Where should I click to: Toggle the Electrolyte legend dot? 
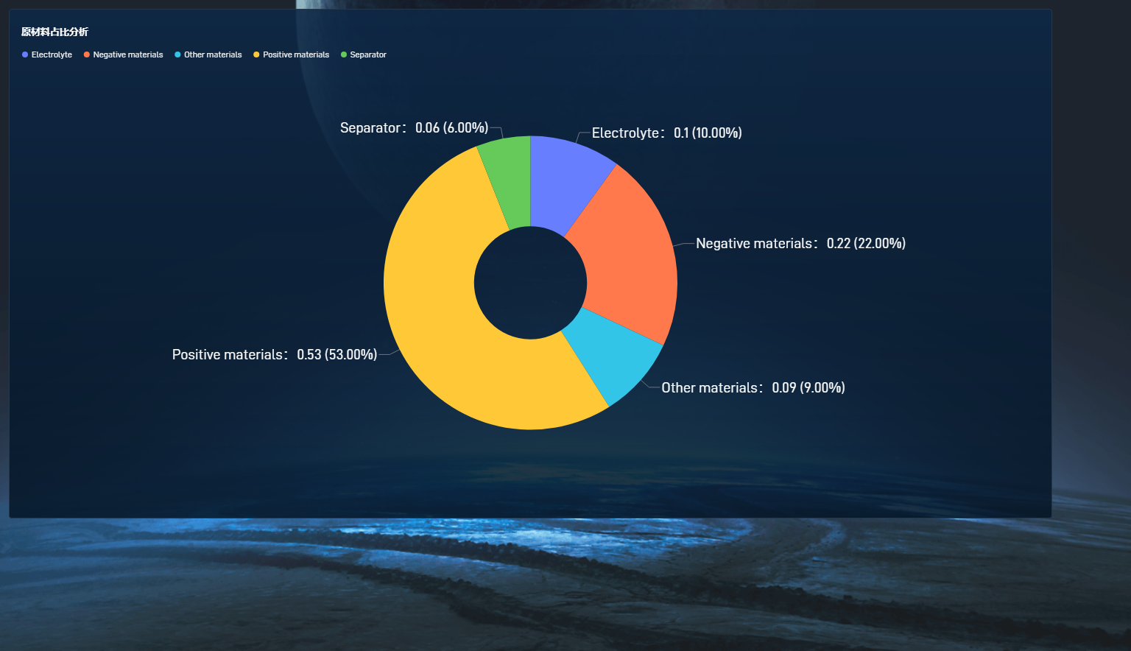25,54
